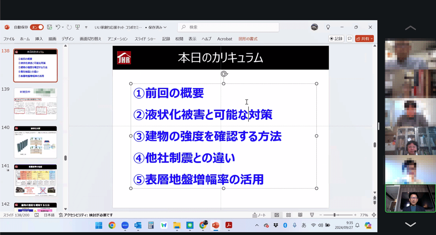Click the zoom slider in status bar
436x235 pixels.
336,215
